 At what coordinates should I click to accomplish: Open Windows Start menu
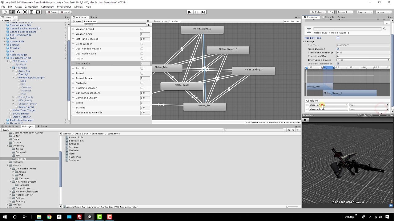[5, 217]
